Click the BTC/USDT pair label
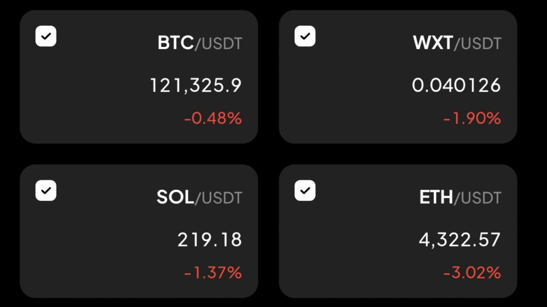The width and height of the screenshot is (547, 307). (200, 44)
